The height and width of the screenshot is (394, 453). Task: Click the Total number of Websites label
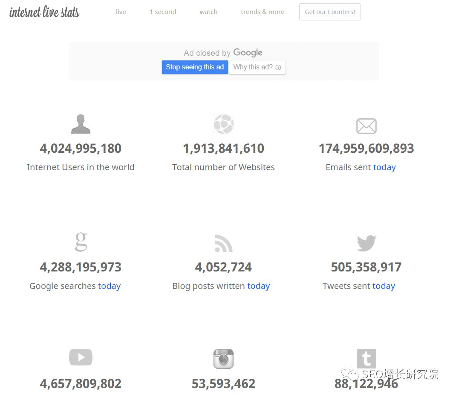pos(223,167)
